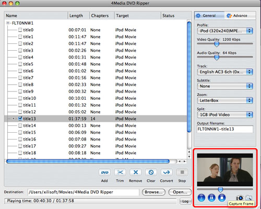The height and width of the screenshot is (209, 261).
Task: Stop the preview playback
Action: (222, 198)
